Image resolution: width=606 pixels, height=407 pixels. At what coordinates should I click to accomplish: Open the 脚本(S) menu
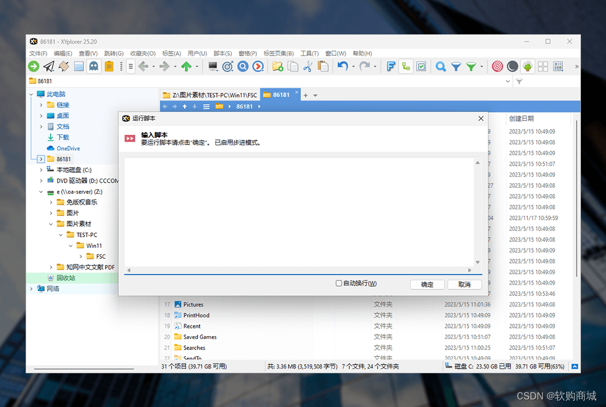click(223, 53)
